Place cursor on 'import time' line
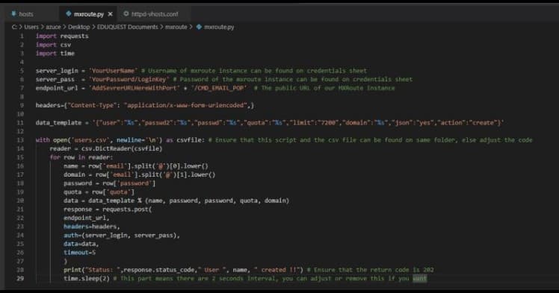 [x=55, y=54]
